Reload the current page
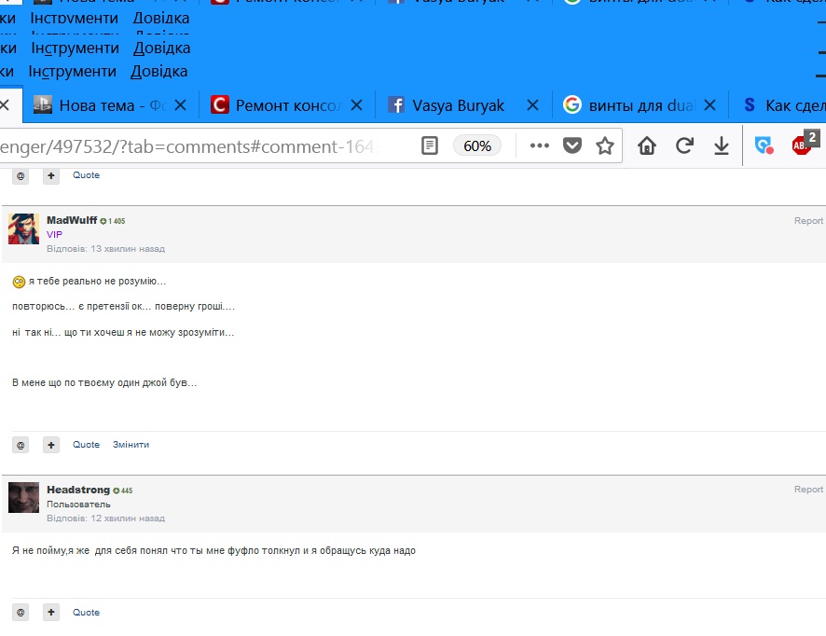Screen dimensions: 826x636 pyautogui.click(x=684, y=145)
